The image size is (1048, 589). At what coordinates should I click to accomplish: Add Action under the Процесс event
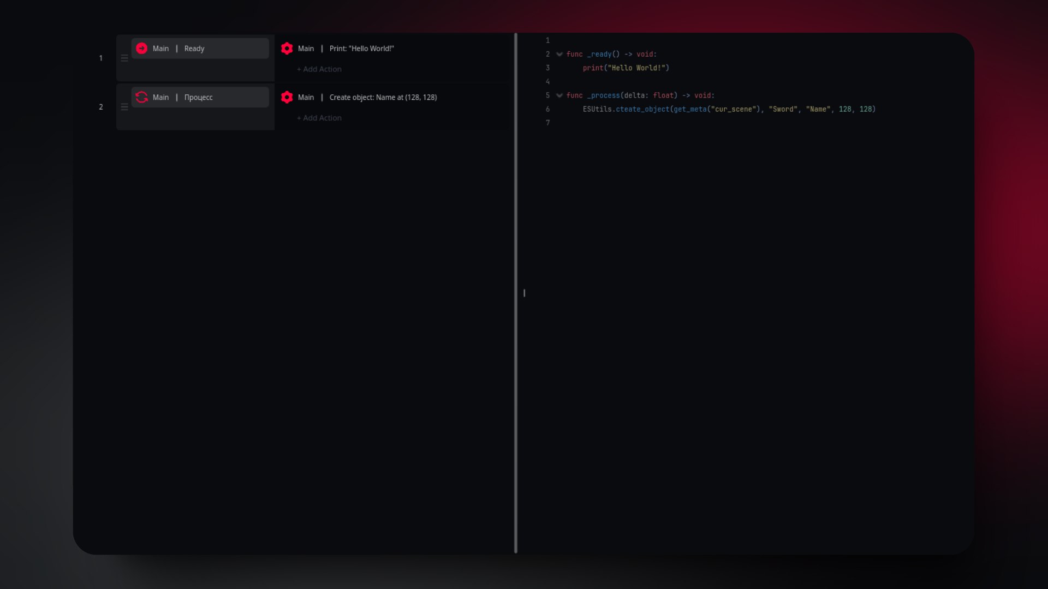[319, 118]
